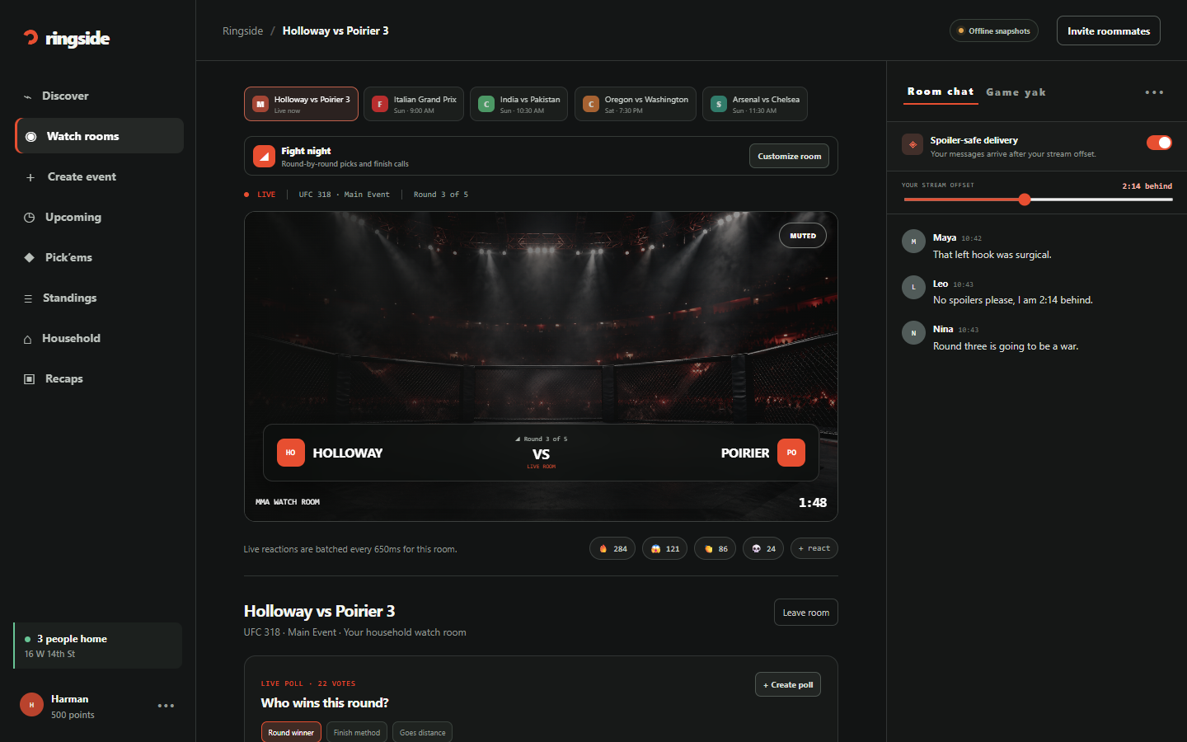Click the Create poll button
Image resolution: width=1187 pixels, height=742 pixels.
[x=788, y=684]
